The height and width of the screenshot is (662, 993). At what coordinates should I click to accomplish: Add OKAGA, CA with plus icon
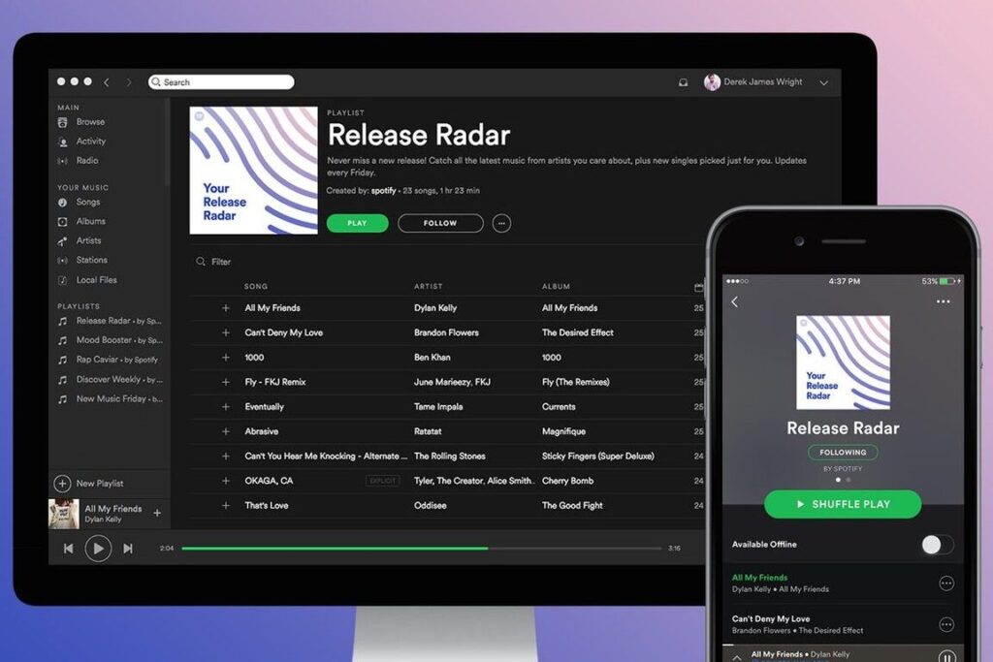tap(225, 481)
